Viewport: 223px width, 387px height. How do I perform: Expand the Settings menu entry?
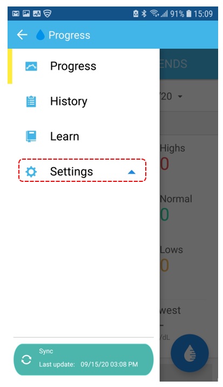coord(83,170)
